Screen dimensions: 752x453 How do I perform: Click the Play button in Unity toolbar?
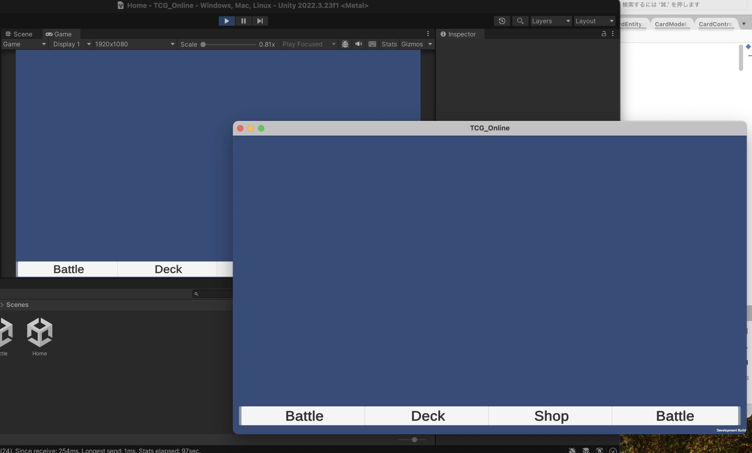[226, 21]
